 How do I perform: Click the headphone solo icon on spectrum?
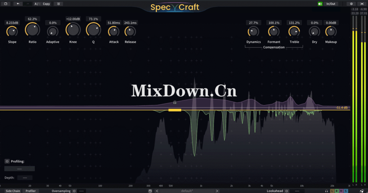tap(175, 102)
